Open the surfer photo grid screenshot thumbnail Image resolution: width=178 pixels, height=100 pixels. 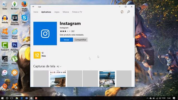(107, 79)
